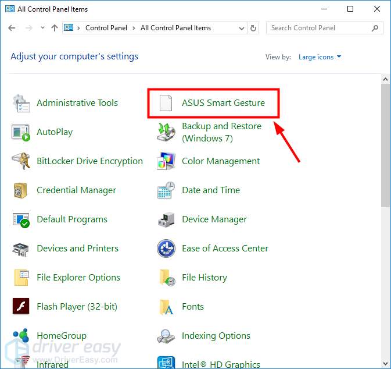The image size is (391, 369).
Task: Open the Intel HD Graphics icon
Action: (166, 362)
